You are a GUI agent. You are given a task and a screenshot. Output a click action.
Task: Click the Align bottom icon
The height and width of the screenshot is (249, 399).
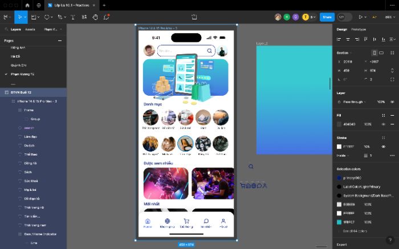(383, 39)
